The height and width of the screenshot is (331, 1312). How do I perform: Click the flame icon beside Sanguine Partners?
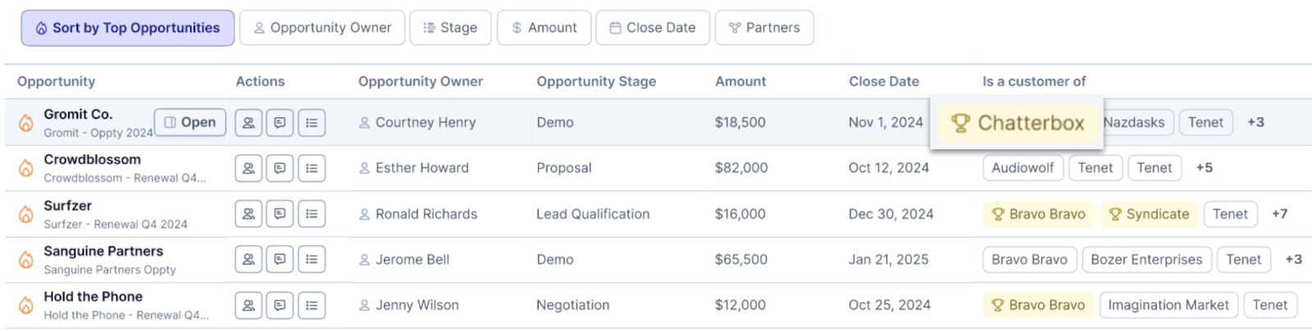tap(26, 260)
